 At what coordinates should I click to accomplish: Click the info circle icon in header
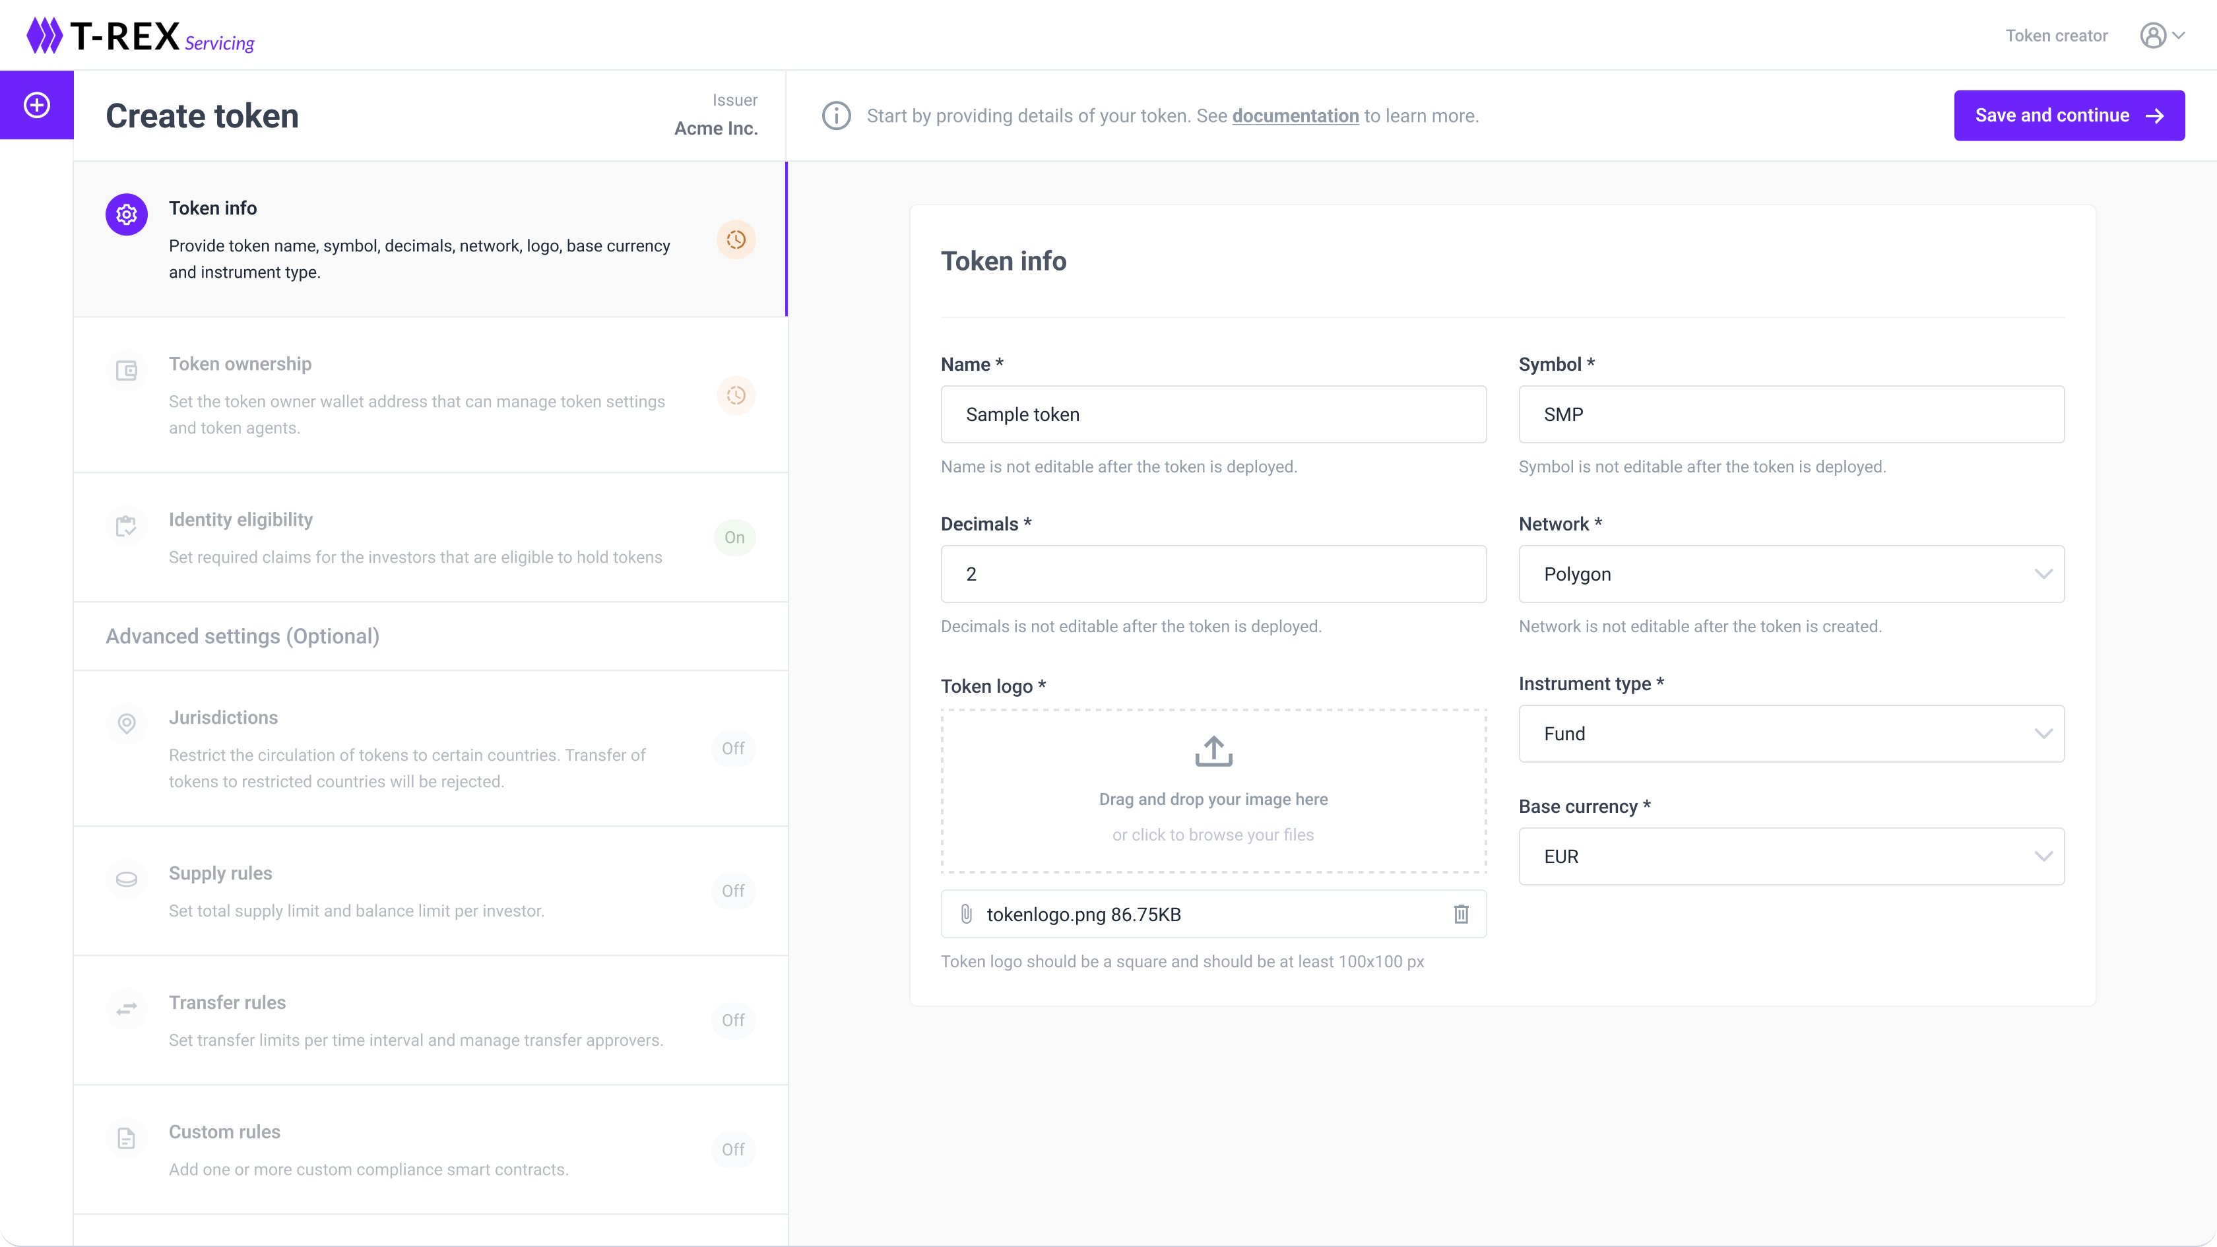coord(836,115)
